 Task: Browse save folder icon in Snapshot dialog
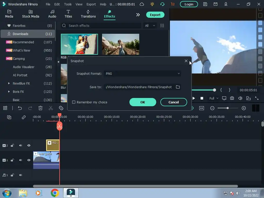[x=178, y=87]
